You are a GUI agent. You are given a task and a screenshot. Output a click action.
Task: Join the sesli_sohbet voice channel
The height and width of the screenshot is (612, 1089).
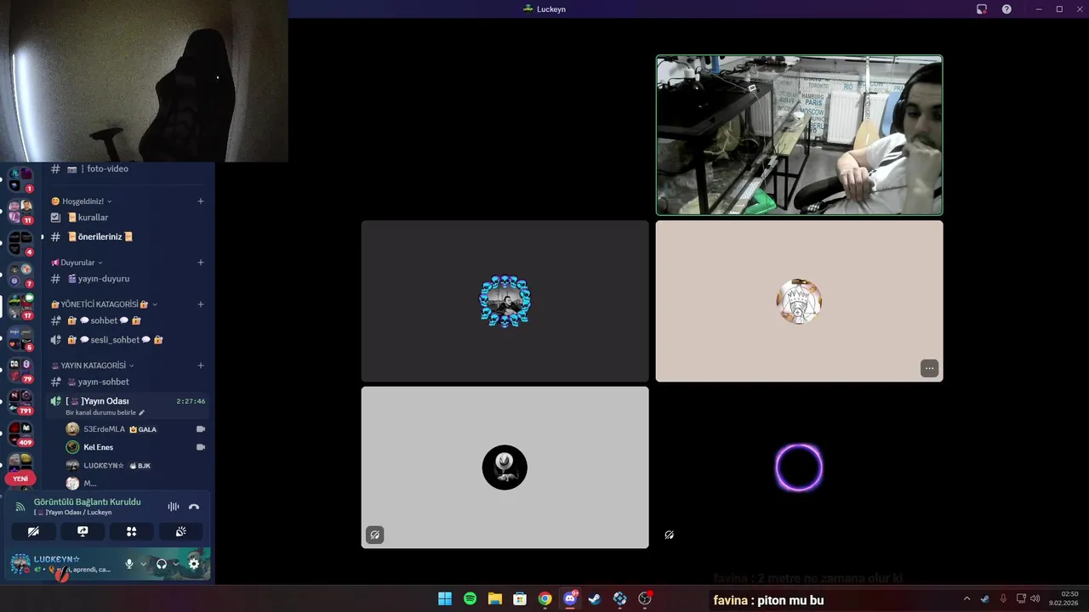[127, 340]
